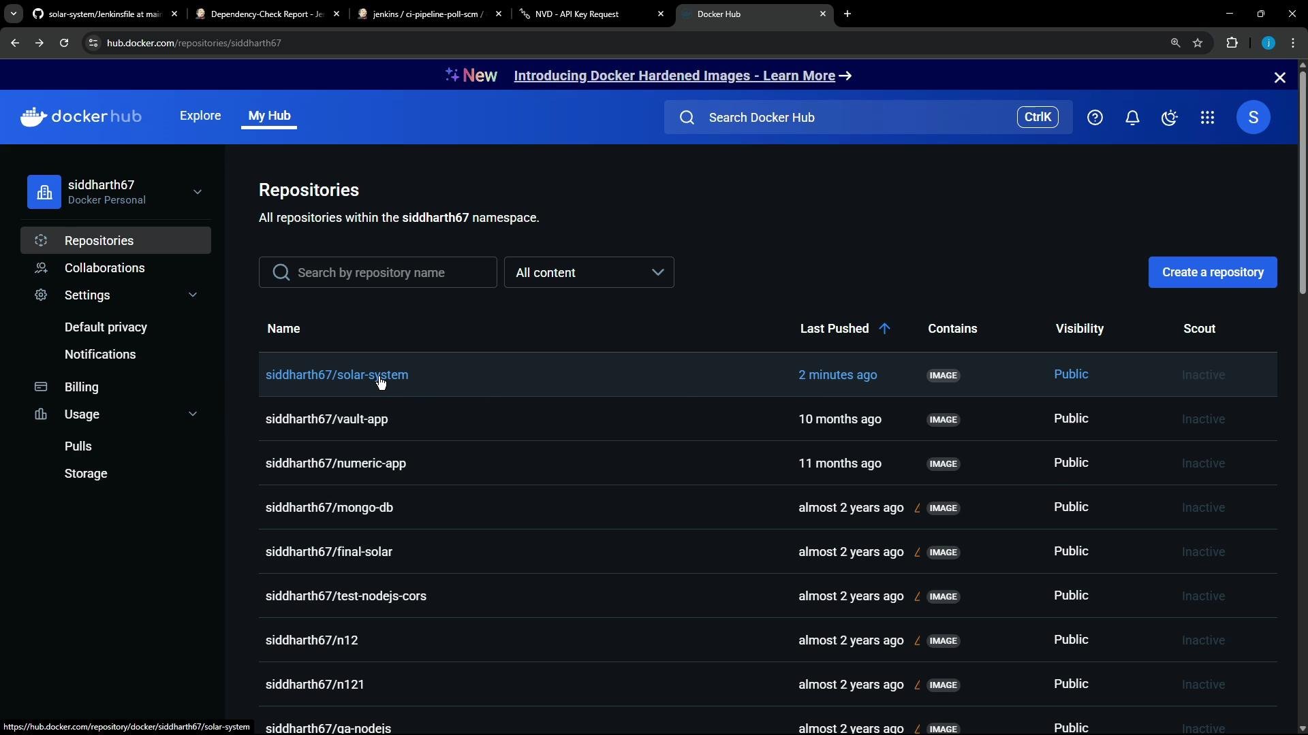Click the Usage chart icon in sidebar
This screenshot has height=735, width=1308.
[41, 414]
